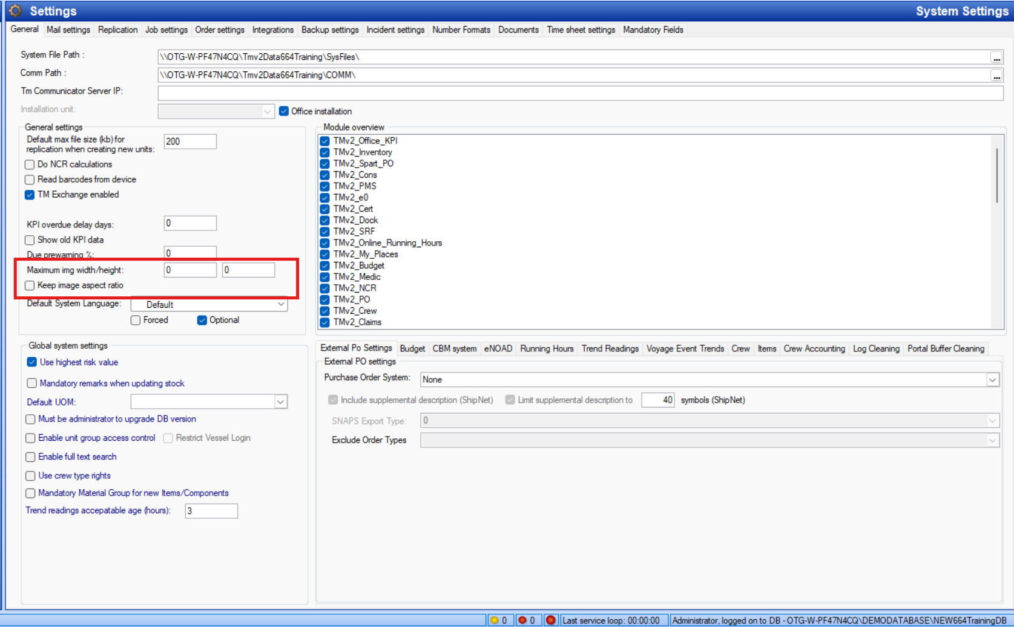The width and height of the screenshot is (1014, 627).
Task: Open the Exclude Order Types dropdown
Action: click(x=993, y=440)
